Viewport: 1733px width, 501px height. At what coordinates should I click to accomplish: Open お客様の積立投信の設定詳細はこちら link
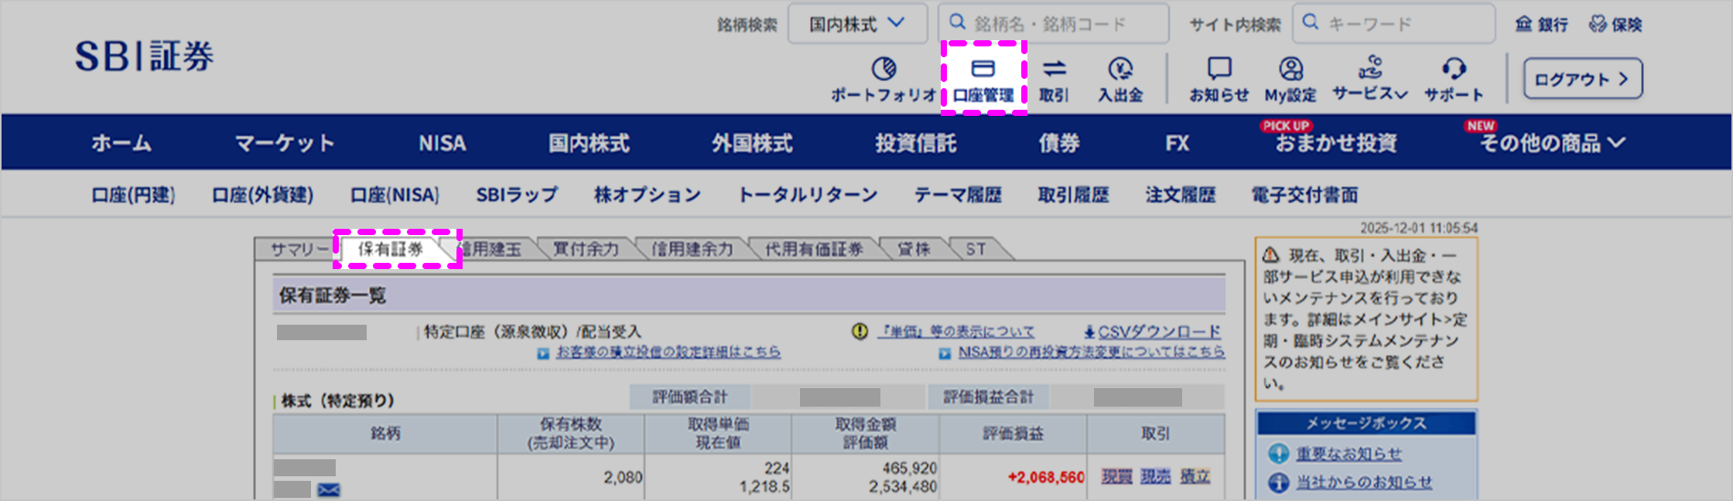pos(668,352)
